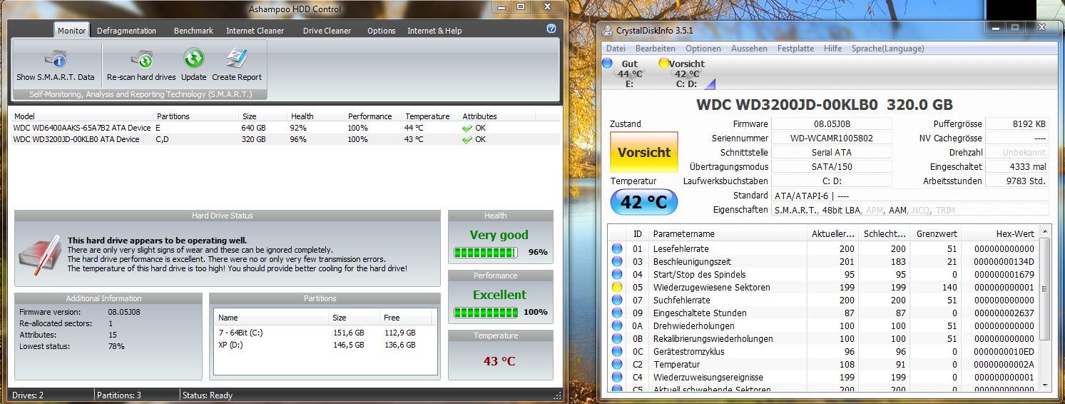
Task: Click the status dot for Temperatur row in CrystalDiskInfo
Action: [617, 364]
